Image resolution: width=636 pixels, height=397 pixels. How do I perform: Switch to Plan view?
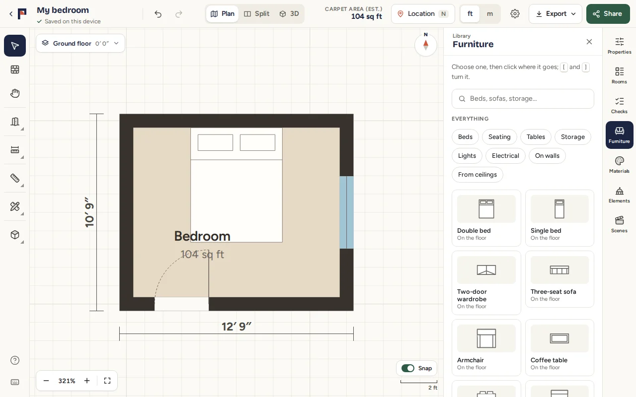coord(223,14)
